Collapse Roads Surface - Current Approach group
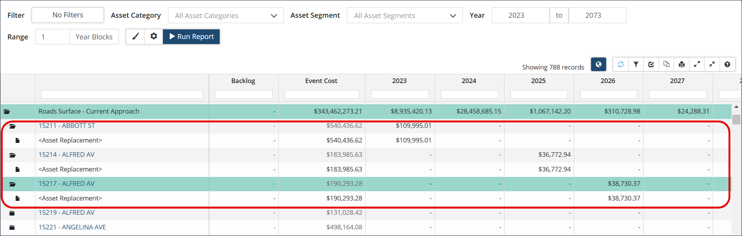The width and height of the screenshot is (742, 236). [7, 112]
